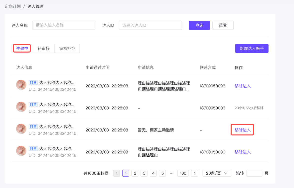This screenshot has width=294, height=188.
Task: Click the third row's 抖音 badge
Action: [x=33, y=127]
